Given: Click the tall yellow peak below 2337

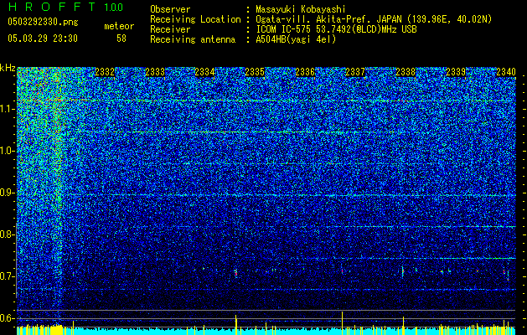Looking at the screenshot, I should pos(342,322).
